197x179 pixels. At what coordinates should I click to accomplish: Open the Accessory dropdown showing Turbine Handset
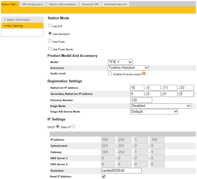coord(128,68)
